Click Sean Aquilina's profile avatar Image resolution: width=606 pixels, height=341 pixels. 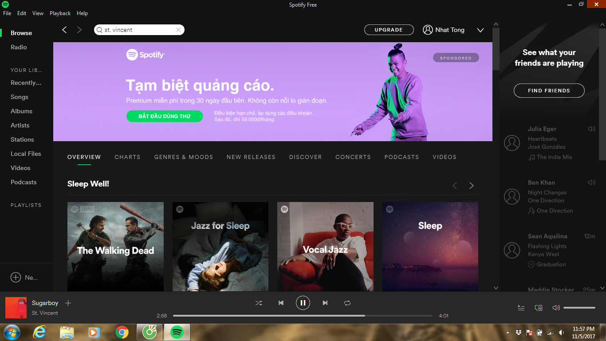[512, 250]
